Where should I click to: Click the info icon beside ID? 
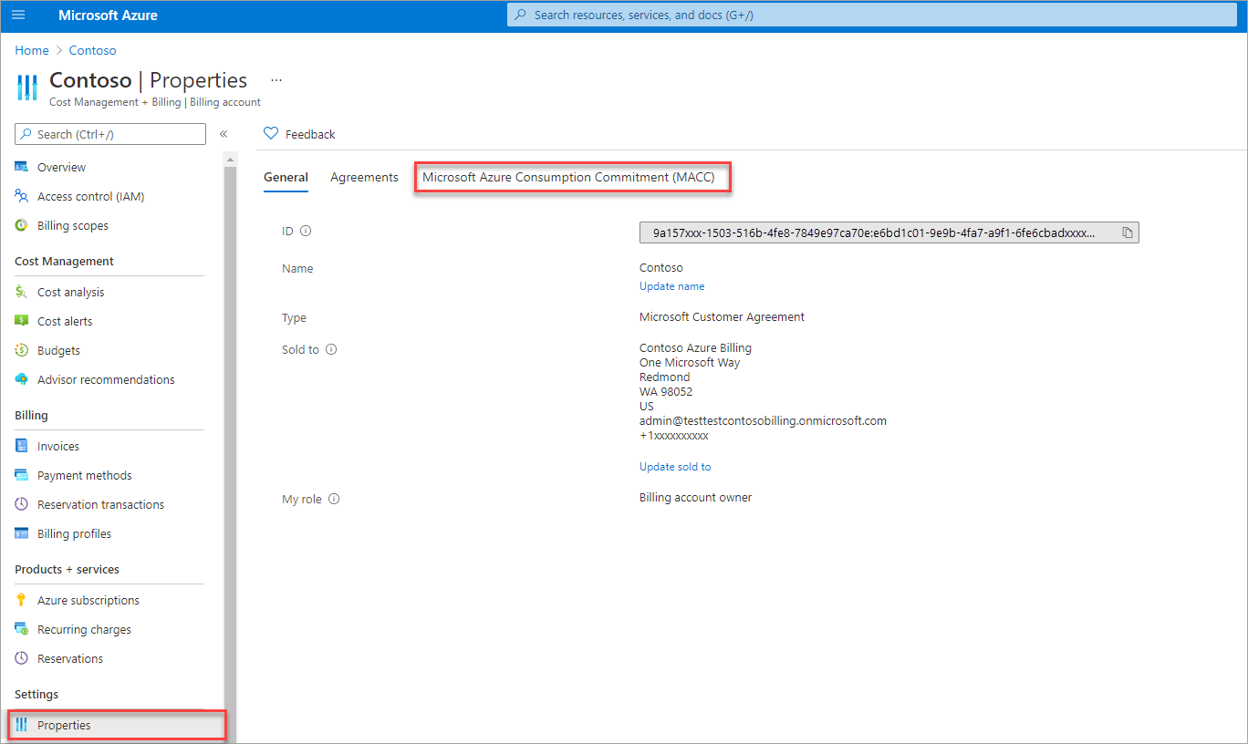click(x=306, y=232)
